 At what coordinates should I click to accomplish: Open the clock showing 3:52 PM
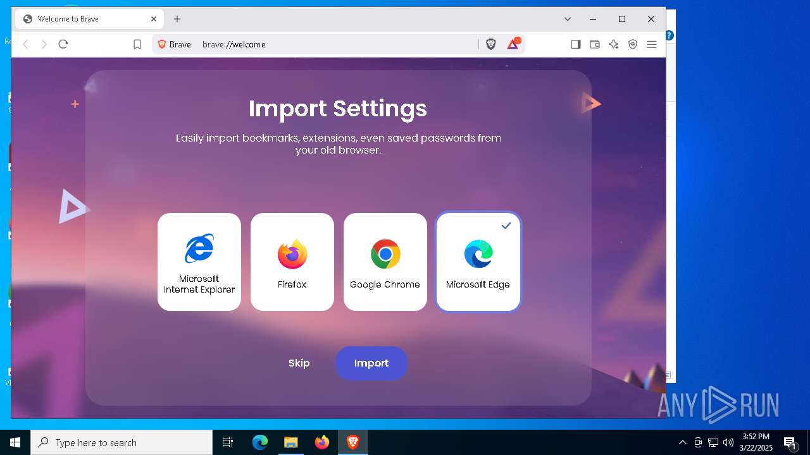point(756,442)
